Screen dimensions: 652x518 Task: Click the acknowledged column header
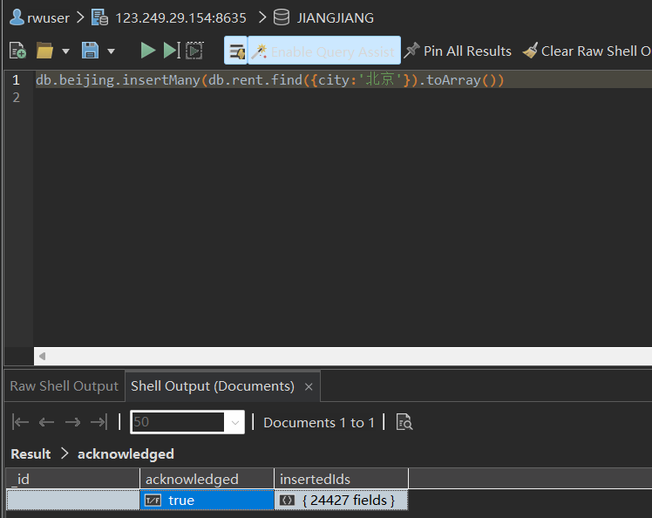point(207,479)
